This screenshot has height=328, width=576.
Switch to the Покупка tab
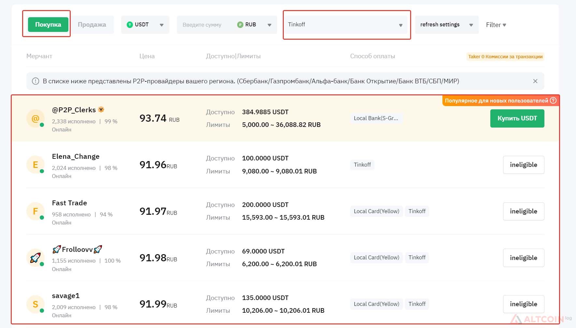[x=48, y=24]
